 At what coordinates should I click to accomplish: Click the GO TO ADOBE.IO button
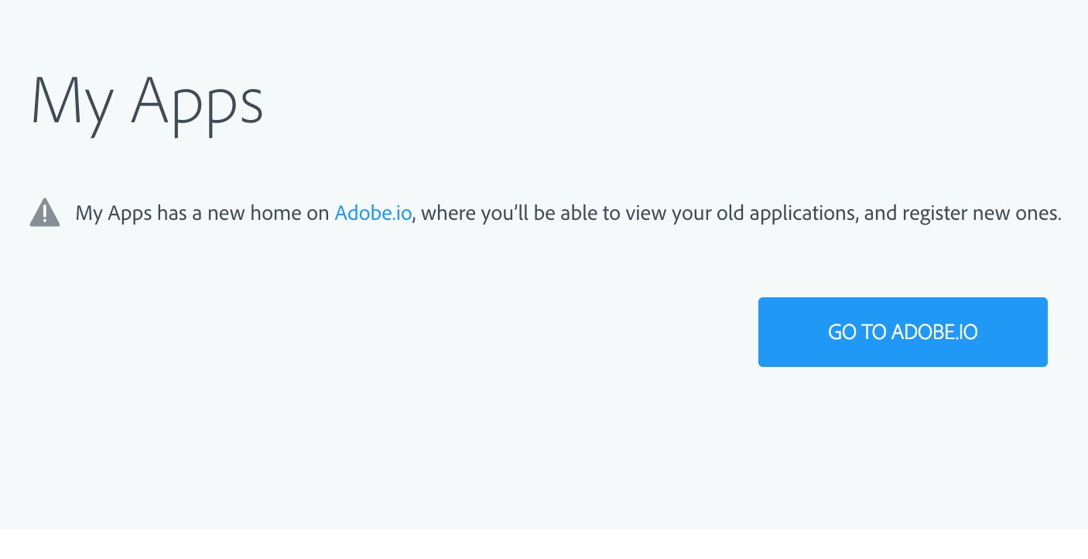[x=902, y=332]
